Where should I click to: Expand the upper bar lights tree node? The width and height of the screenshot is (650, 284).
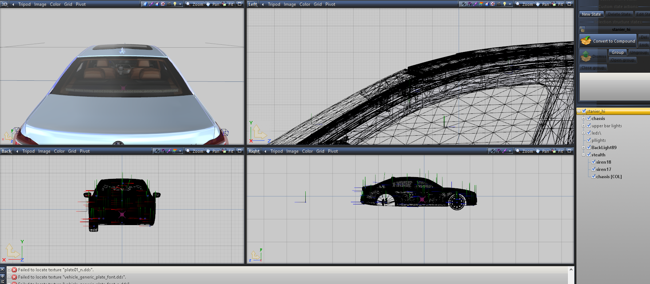[x=583, y=126]
